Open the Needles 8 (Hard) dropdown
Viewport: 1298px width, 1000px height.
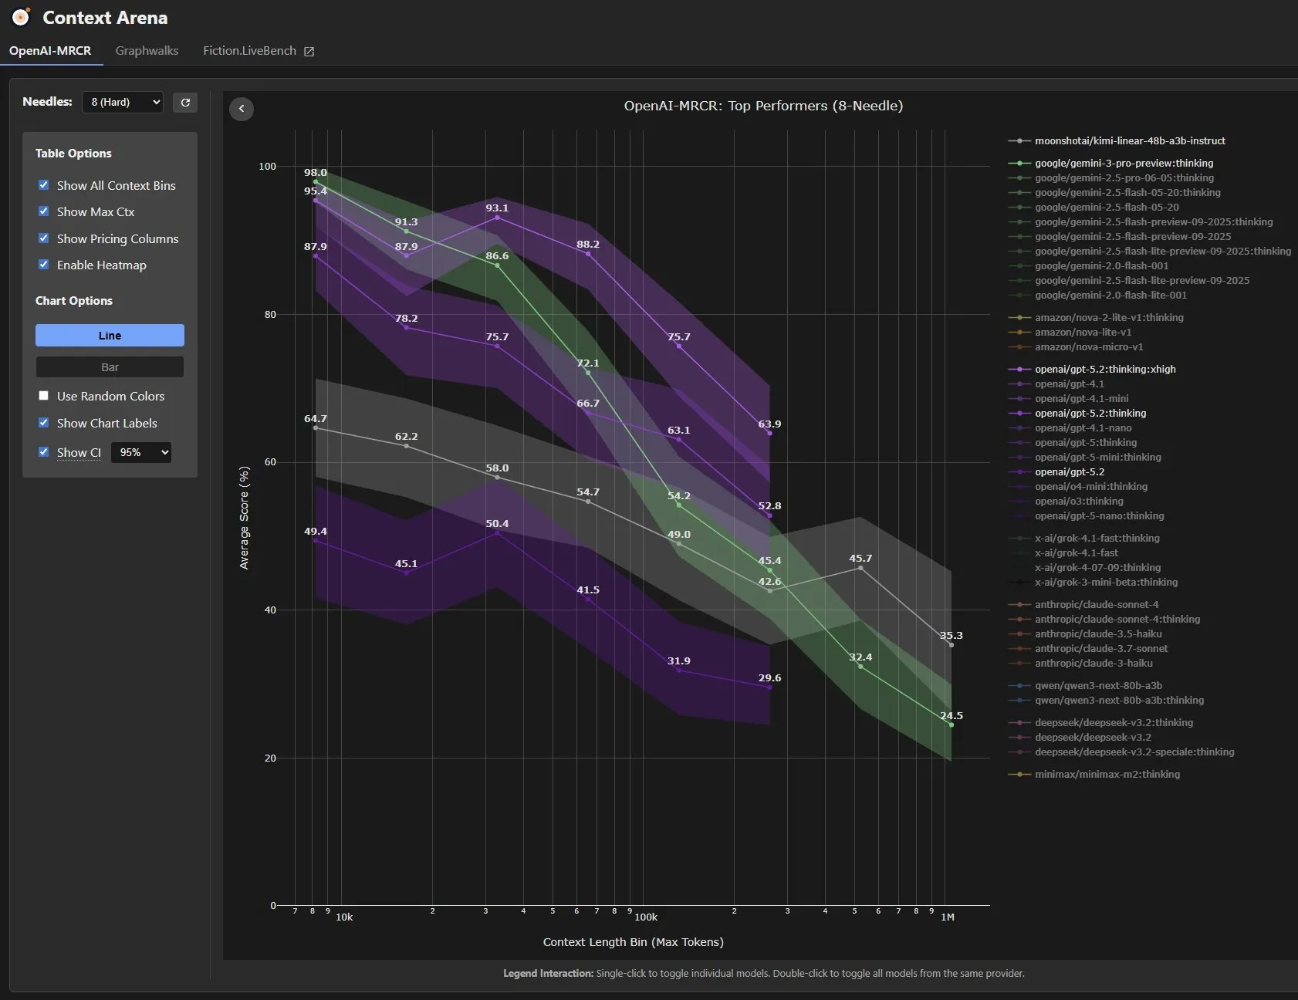click(123, 102)
